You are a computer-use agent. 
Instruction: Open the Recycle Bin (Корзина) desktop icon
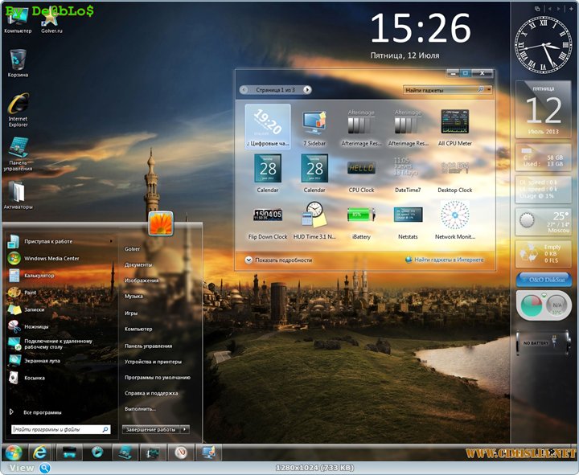pos(18,59)
